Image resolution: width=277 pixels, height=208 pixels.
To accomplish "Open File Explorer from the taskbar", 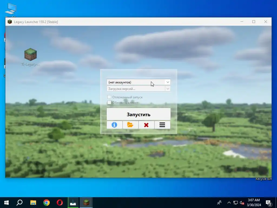I will pos(33,203).
